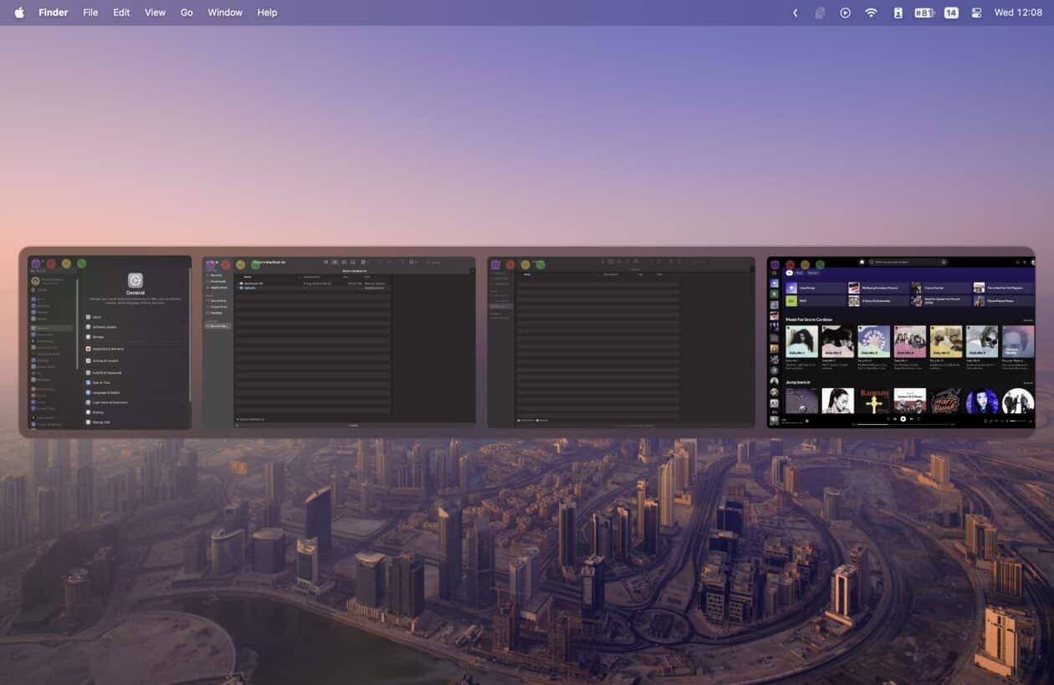Click purple quit button on Macintosh HD Finder thumbnail

[211, 264]
